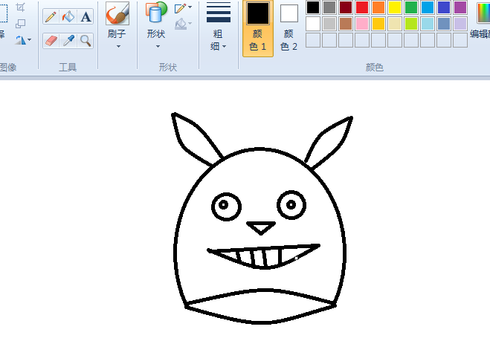490x341 pixels.
Task: Click the Brushes icon
Action: [117, 13]
